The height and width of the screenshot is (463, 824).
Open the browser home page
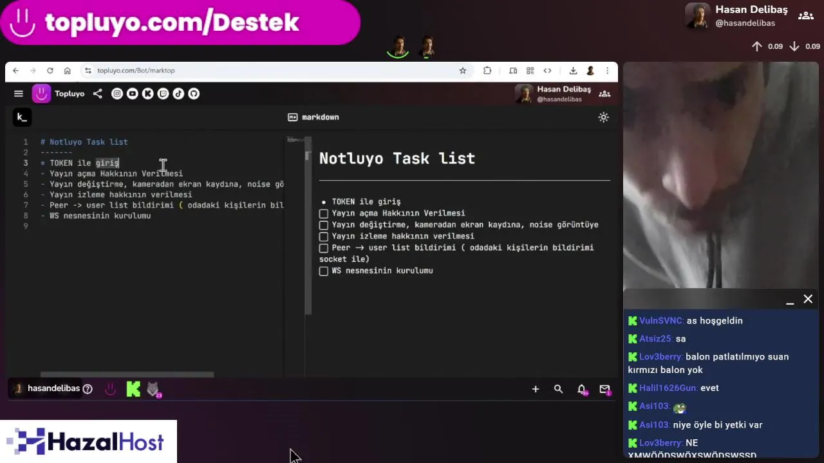[x=67, y=71]
